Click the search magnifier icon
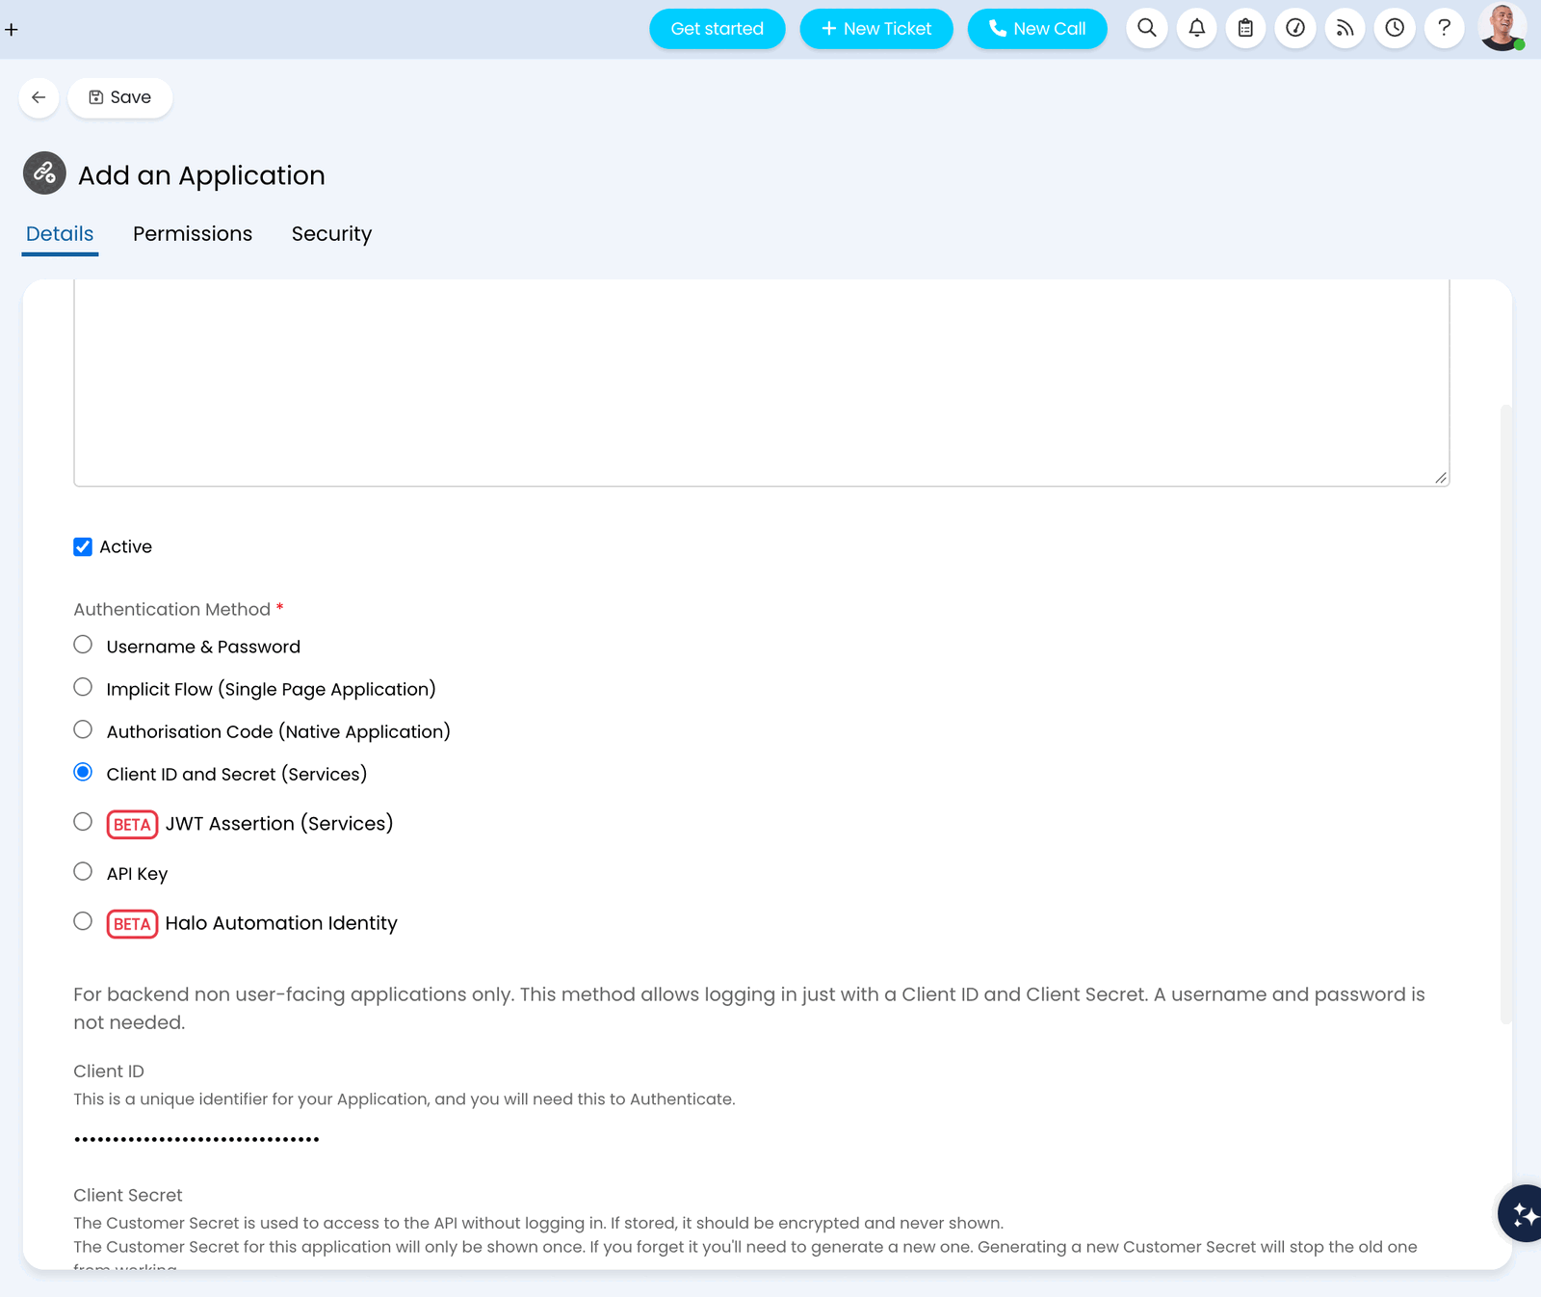 (x=1147, y=28)
